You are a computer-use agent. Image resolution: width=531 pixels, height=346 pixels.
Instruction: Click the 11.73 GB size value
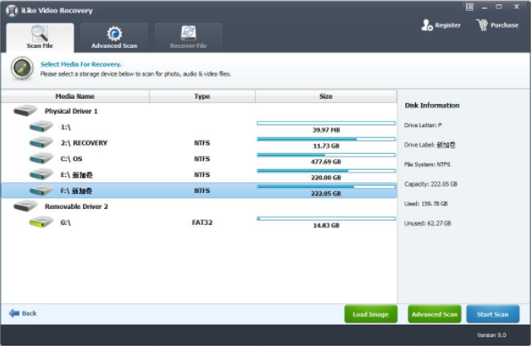click(x=326, y=146)
